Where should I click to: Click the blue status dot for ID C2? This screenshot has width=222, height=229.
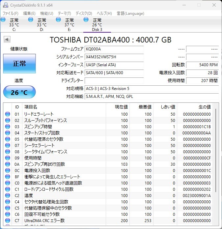tap(8, 195)
